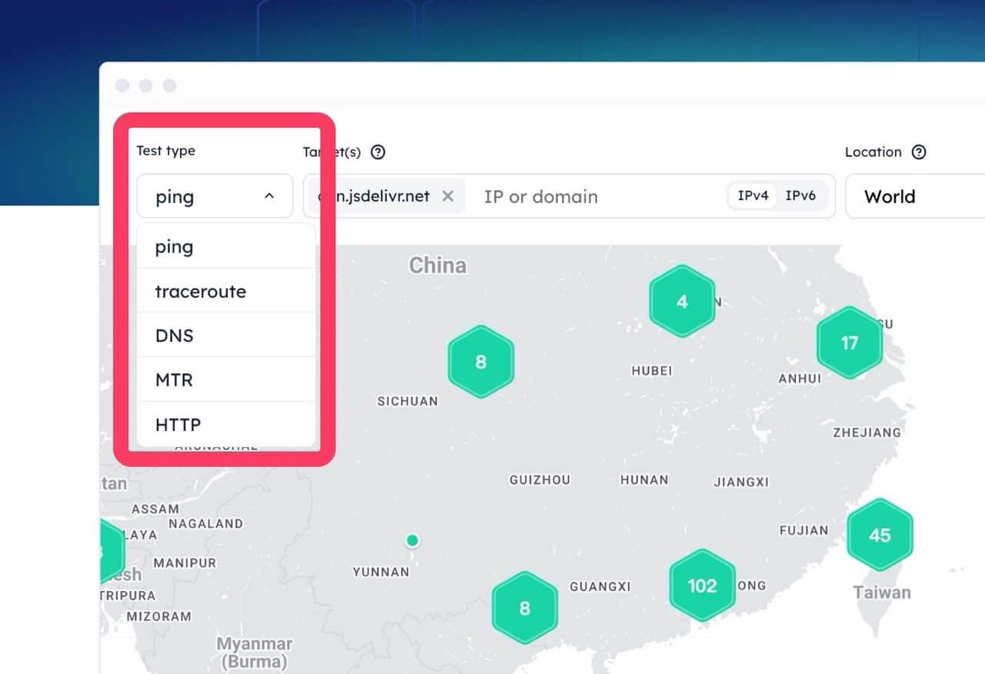Click the GUANGXI map label
Viewport: 985px width, 674px height.
click(x=600, y=586)
